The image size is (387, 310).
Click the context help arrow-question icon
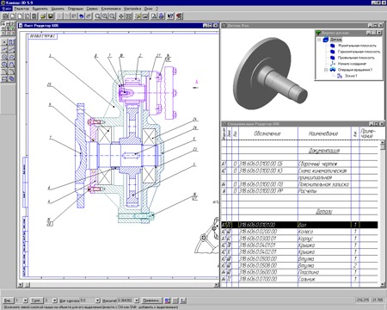[x=170, y=16]
